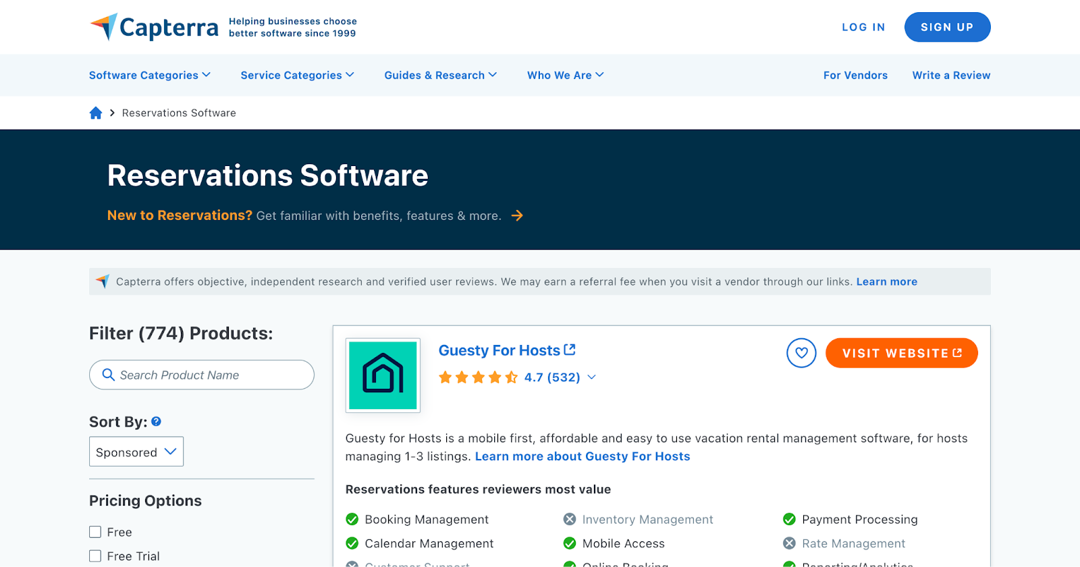
Task: Click 'Rate Management' feature text
Action: pos(854,543)
